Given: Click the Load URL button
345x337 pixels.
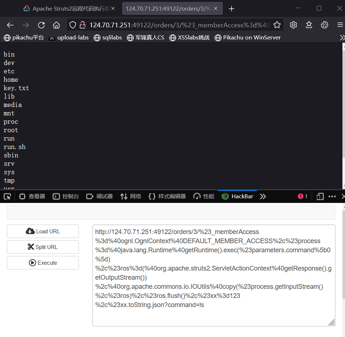Looking at the screenshot, I should pos(43,231).
